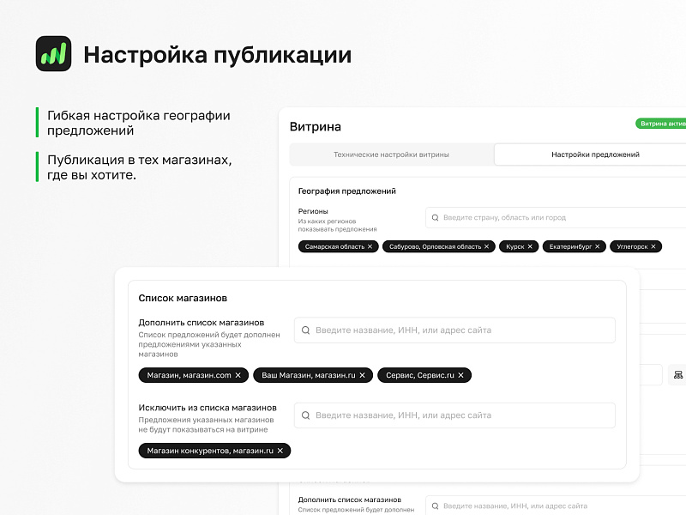Click the magnifier icon in the Дополнить список field
686x515 pixels.
tap(305, 330)
